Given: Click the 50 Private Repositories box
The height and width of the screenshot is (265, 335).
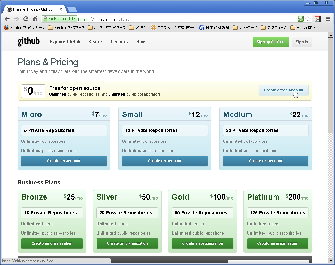Looking at the screenshot, I should point(202,213).
